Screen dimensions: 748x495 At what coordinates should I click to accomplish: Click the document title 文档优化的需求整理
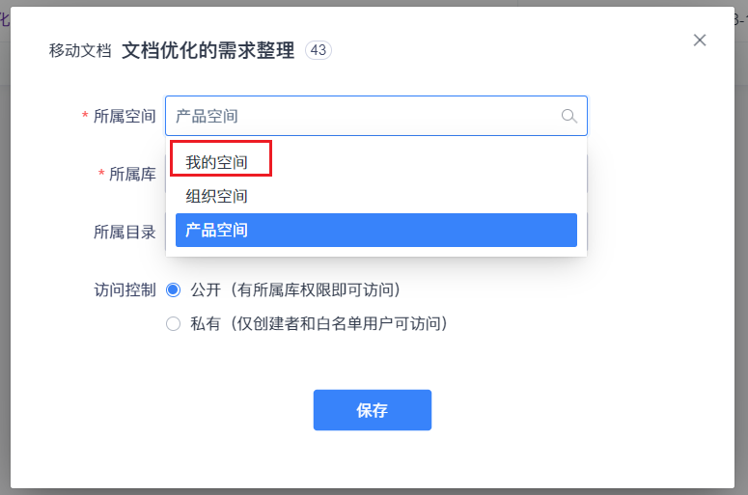[208, 50]
